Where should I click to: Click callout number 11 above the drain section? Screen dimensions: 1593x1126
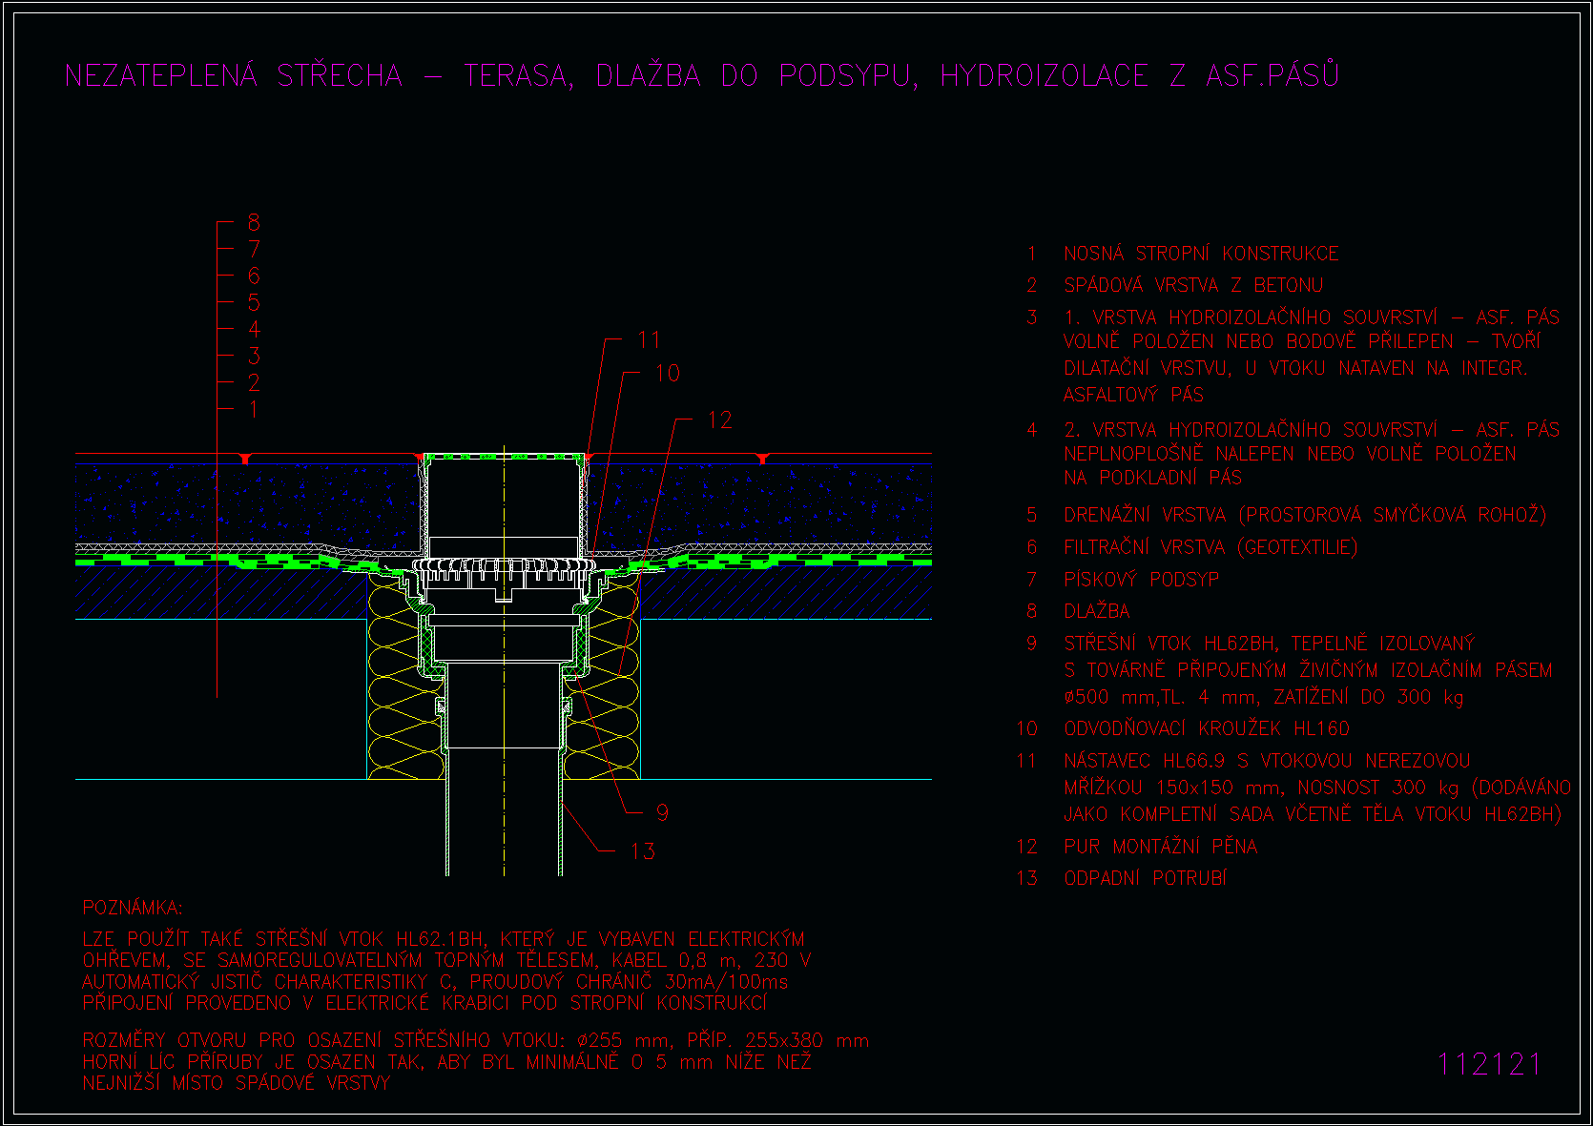650,340
